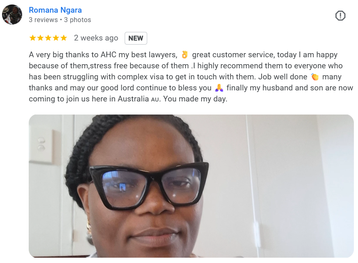Click the clapping hands emoji
Viewport: 358px width, 263px height.
pos(315,77)
